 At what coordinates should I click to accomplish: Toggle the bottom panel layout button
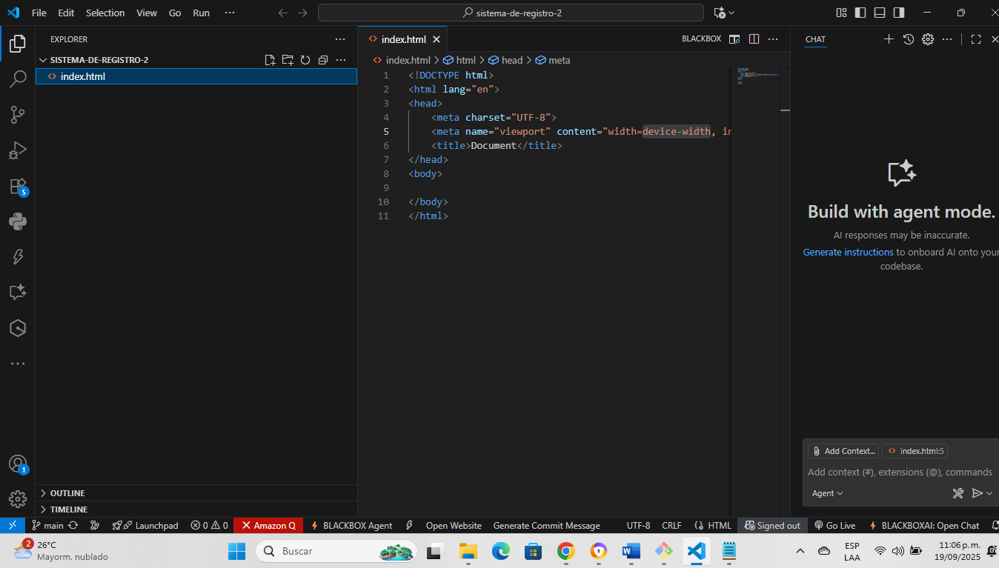click(x=880, y=13)
